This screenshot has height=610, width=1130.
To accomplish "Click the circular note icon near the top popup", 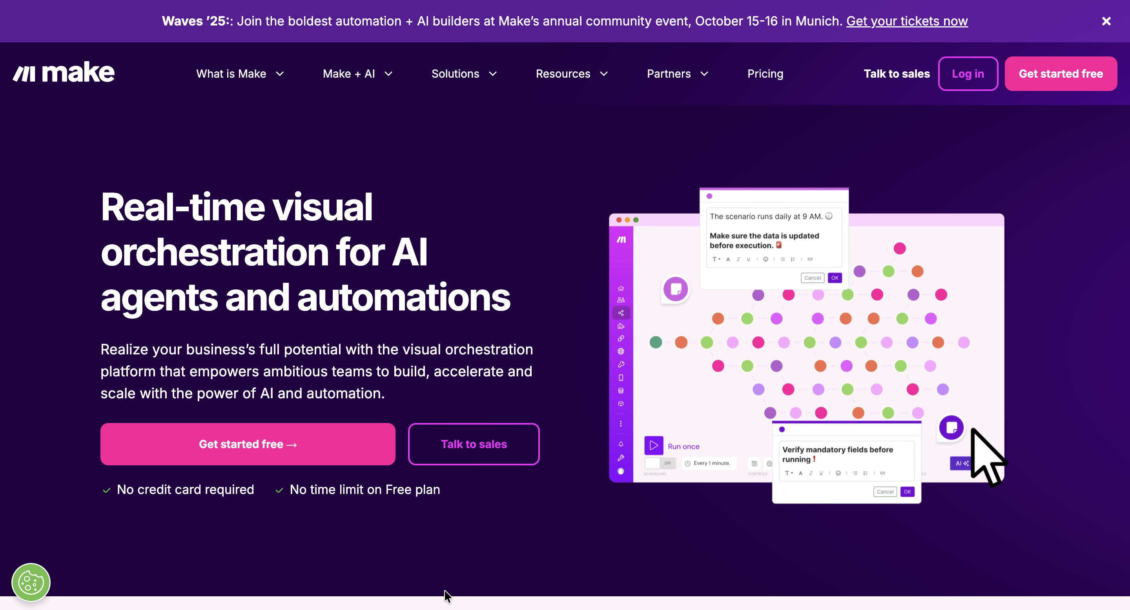I will point(676,289).
